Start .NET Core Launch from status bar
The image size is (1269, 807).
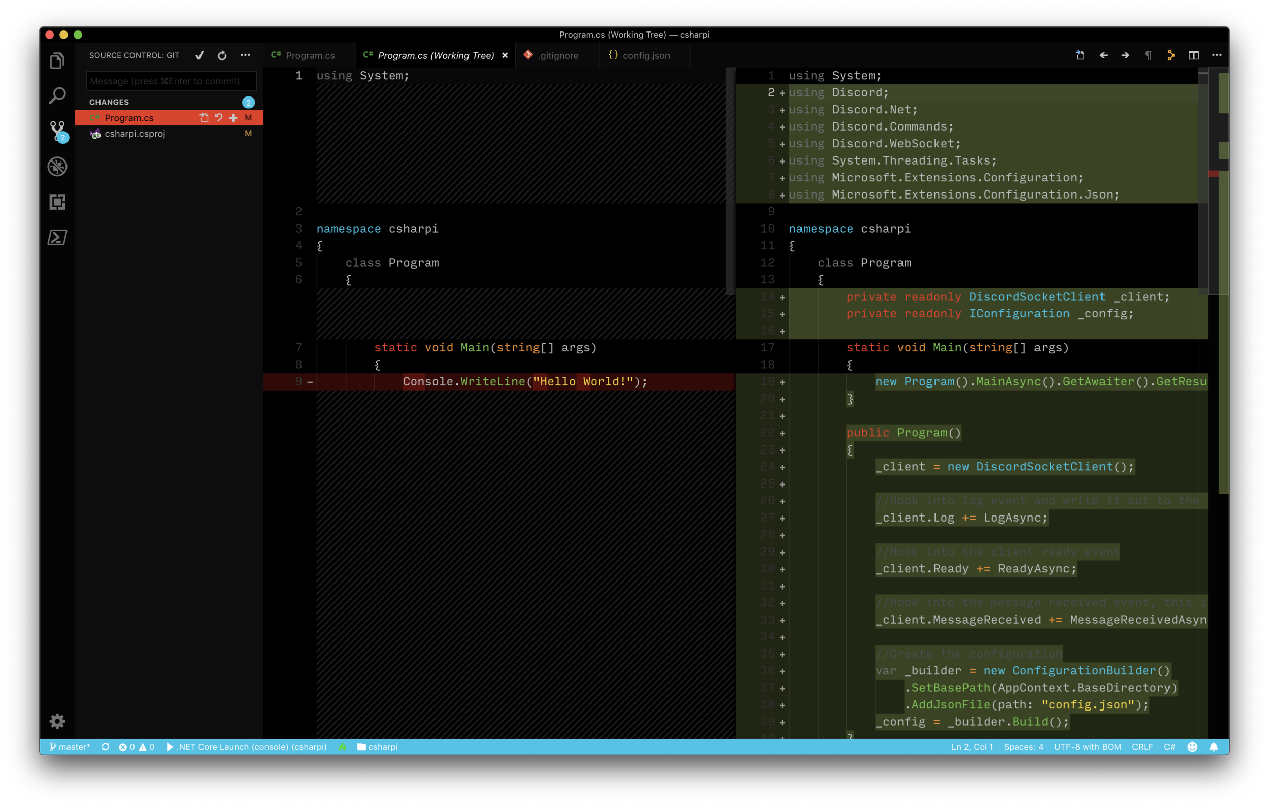click(x=247, y=747)
